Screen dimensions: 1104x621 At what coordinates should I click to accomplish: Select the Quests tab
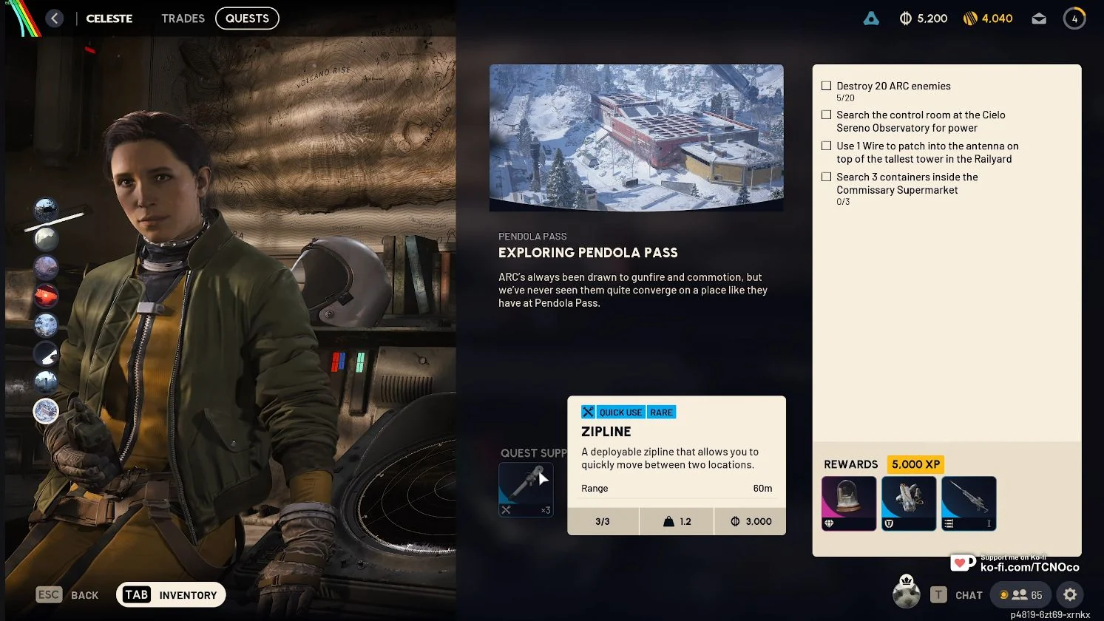pyautogui.click(x=247, y=18)
